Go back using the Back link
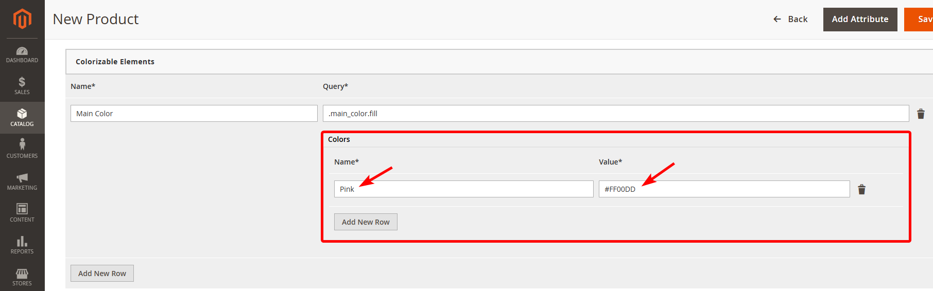 click(790, 19)
